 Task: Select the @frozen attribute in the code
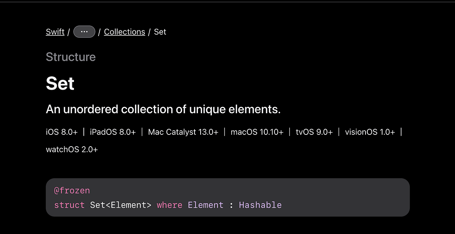click(x=72, y=190)
